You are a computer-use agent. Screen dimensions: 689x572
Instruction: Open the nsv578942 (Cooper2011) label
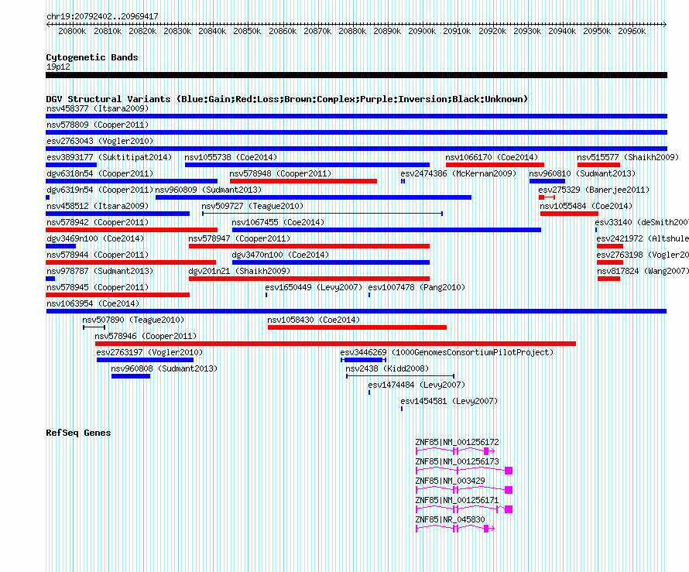98,222
